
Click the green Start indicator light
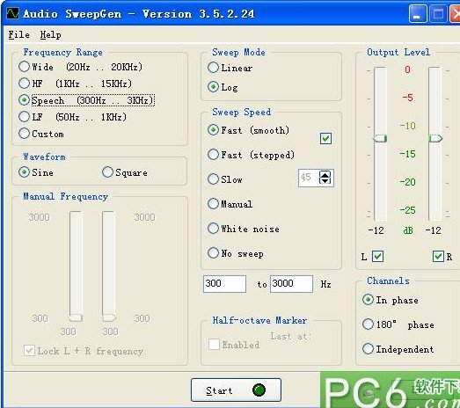pyautogui.click(x=259, y=390)
